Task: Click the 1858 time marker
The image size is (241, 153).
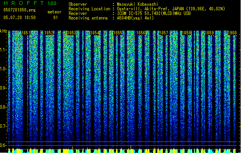Action: coord(187,33)
